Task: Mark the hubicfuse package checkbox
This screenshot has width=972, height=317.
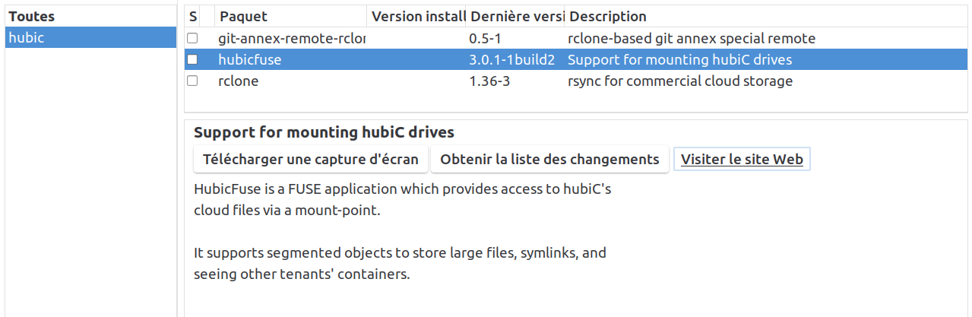Action: pyautogui.click(x=192, y=59)
